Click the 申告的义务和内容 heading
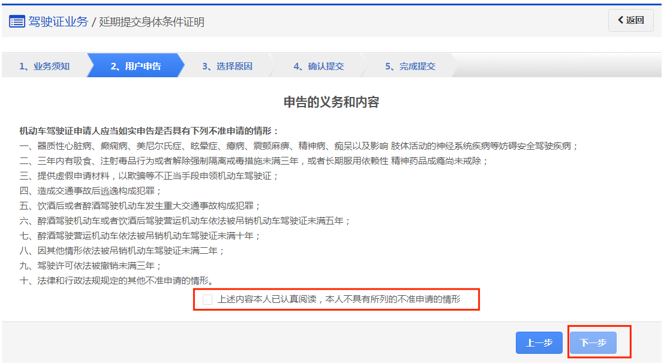 click(x=331, y=102)
